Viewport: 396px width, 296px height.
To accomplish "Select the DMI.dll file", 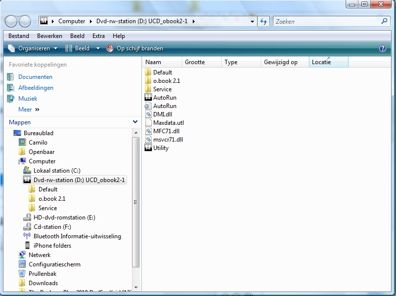I will click(x=162, y=114).
